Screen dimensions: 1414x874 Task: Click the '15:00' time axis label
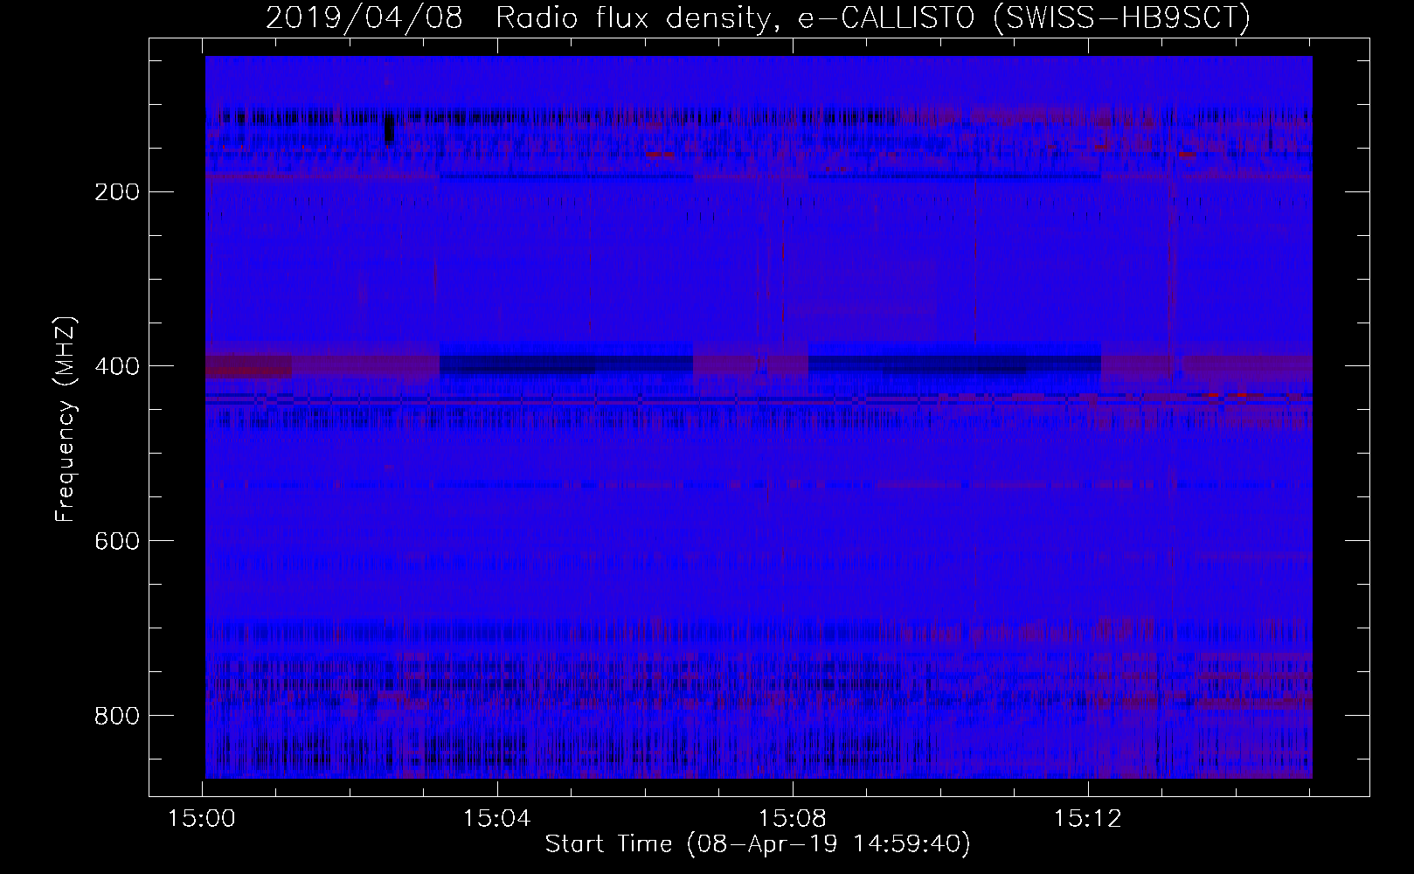203,819
